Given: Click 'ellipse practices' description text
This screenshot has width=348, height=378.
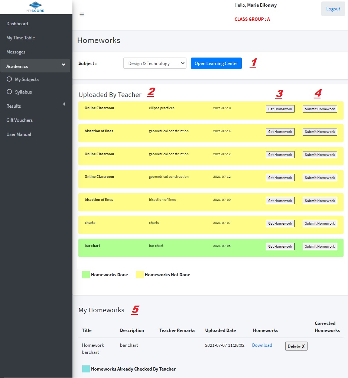Looking at the screenshot, I should point(162,108).
